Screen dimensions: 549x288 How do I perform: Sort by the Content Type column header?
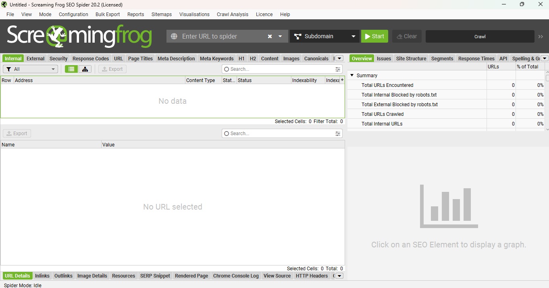[x=204, y=80]
